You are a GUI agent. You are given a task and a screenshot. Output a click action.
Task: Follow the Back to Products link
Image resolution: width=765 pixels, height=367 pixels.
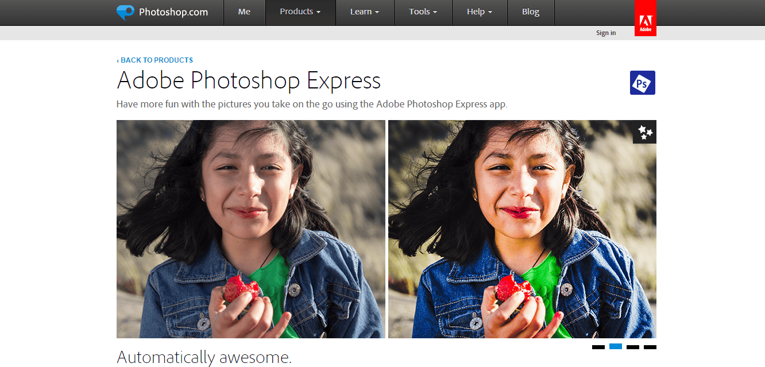click(154, 60)
